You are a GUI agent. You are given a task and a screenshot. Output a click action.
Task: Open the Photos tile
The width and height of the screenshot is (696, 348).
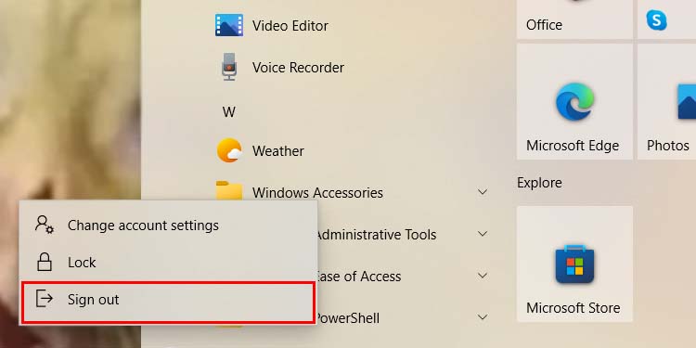tap(666, 102)
